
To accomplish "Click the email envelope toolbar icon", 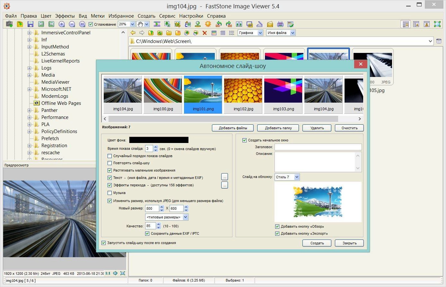I will point(270,24).
